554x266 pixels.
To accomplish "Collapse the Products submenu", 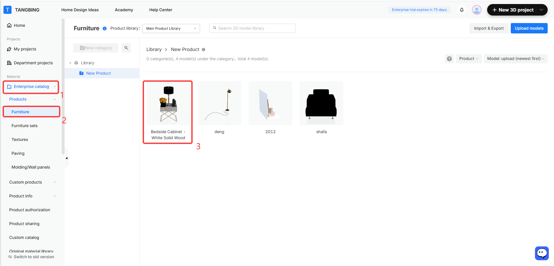I will click(55, 99).
